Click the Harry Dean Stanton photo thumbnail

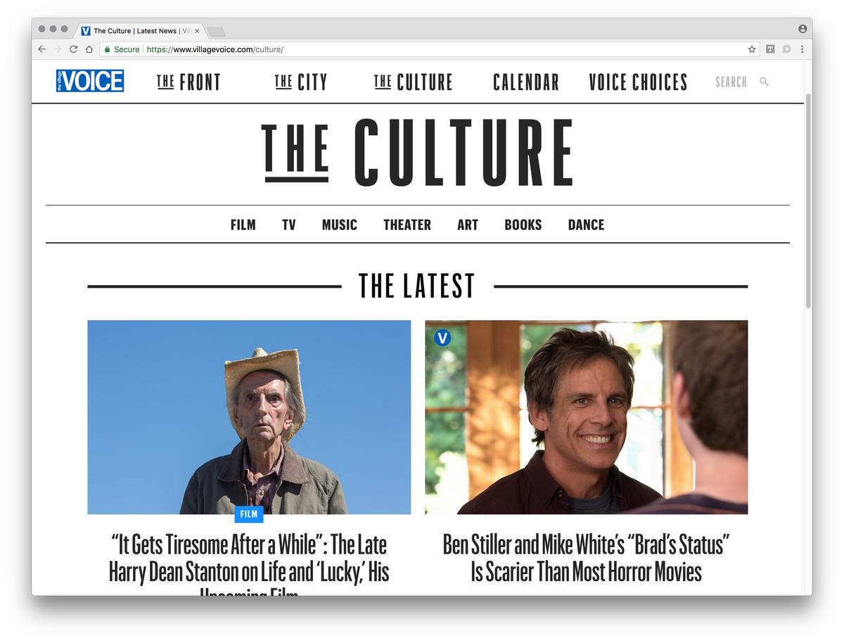[249, 417]
